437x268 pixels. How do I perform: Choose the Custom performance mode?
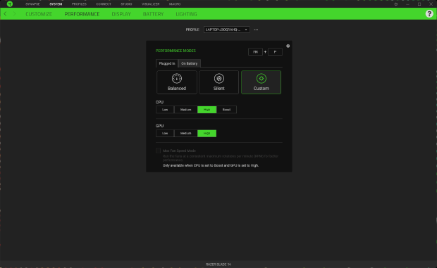[x=261, y=82]
